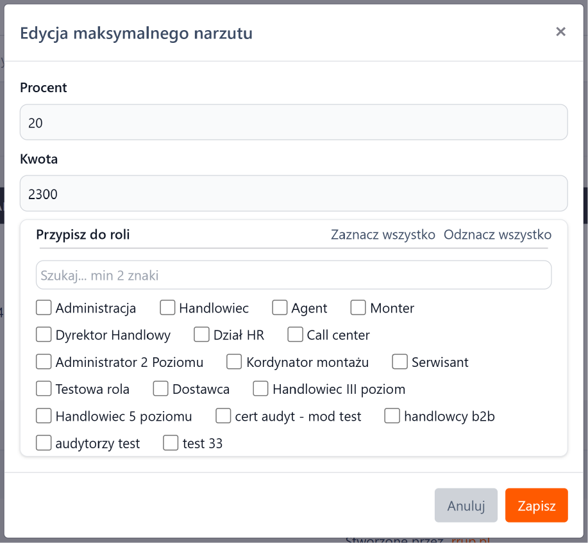Select the Monter checkbox
This screenshot has width=588, height=543.
tap(358, 308)
